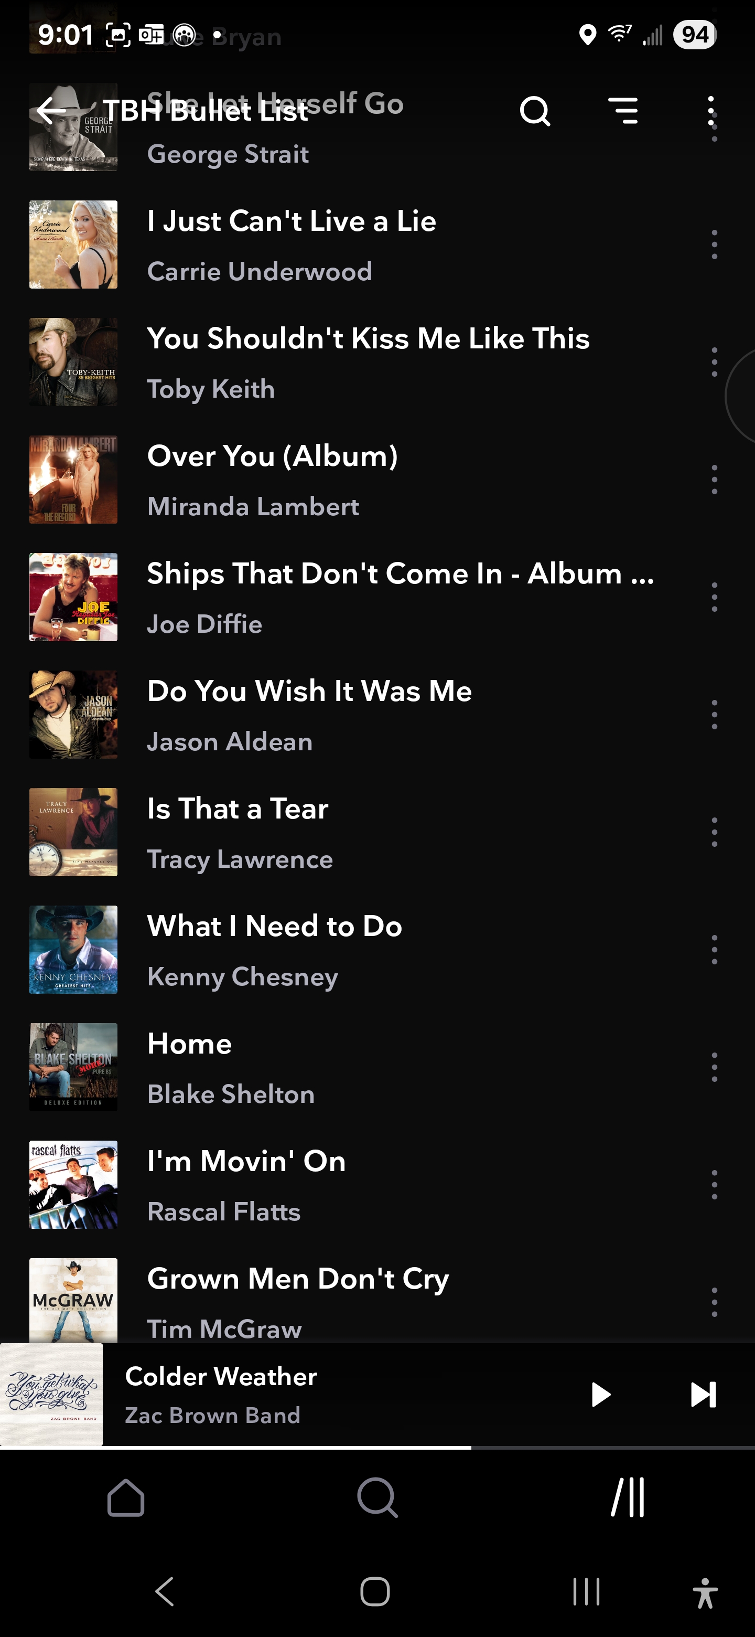Open playlist search magnifier icon
Viewport: 755px width, 1637px height.
point(535,111)
